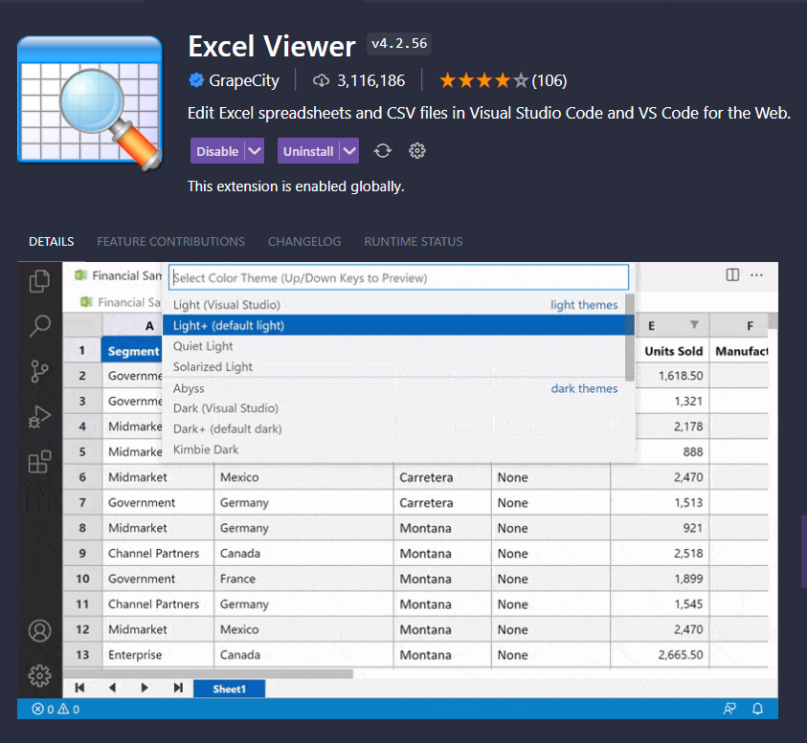
Task: Click the notifications bell in status bar
Action: click(757, 709)
